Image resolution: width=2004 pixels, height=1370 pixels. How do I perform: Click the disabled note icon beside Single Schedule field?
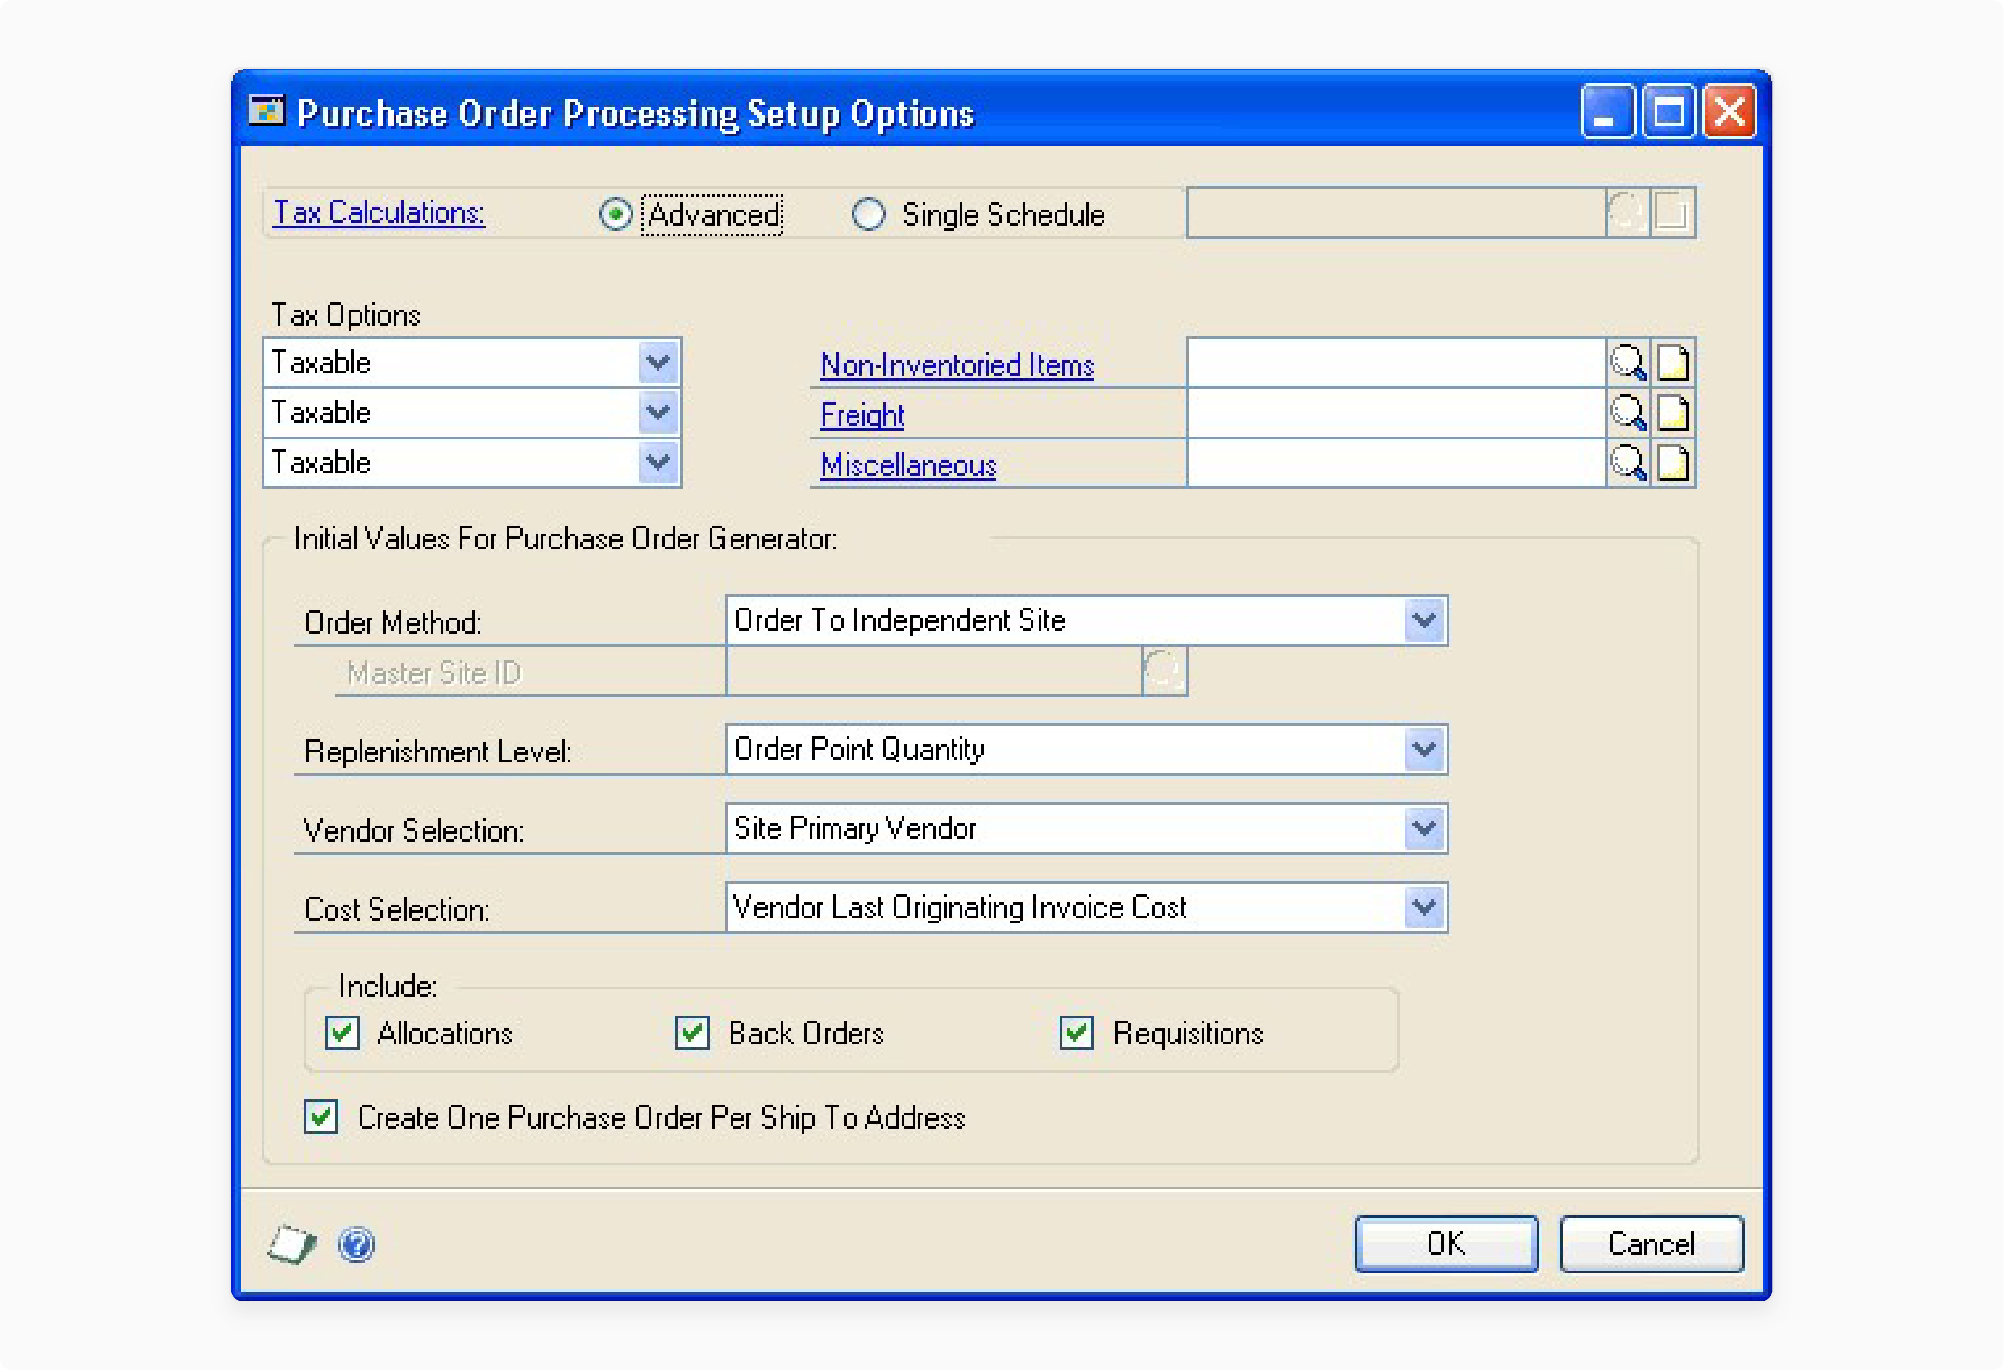[x=1673, y=212]
